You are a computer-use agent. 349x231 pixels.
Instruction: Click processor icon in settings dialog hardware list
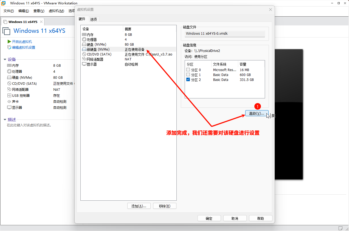84,40
